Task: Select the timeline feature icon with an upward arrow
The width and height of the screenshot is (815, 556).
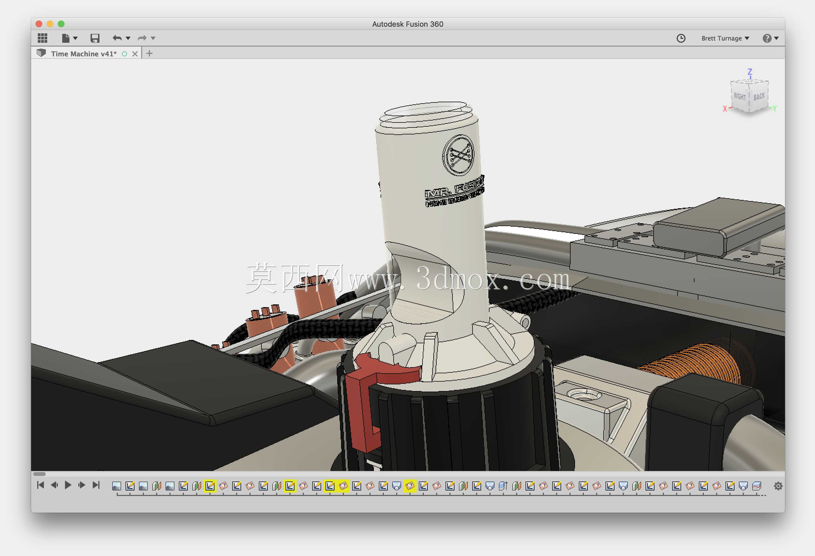Action: 503,486
